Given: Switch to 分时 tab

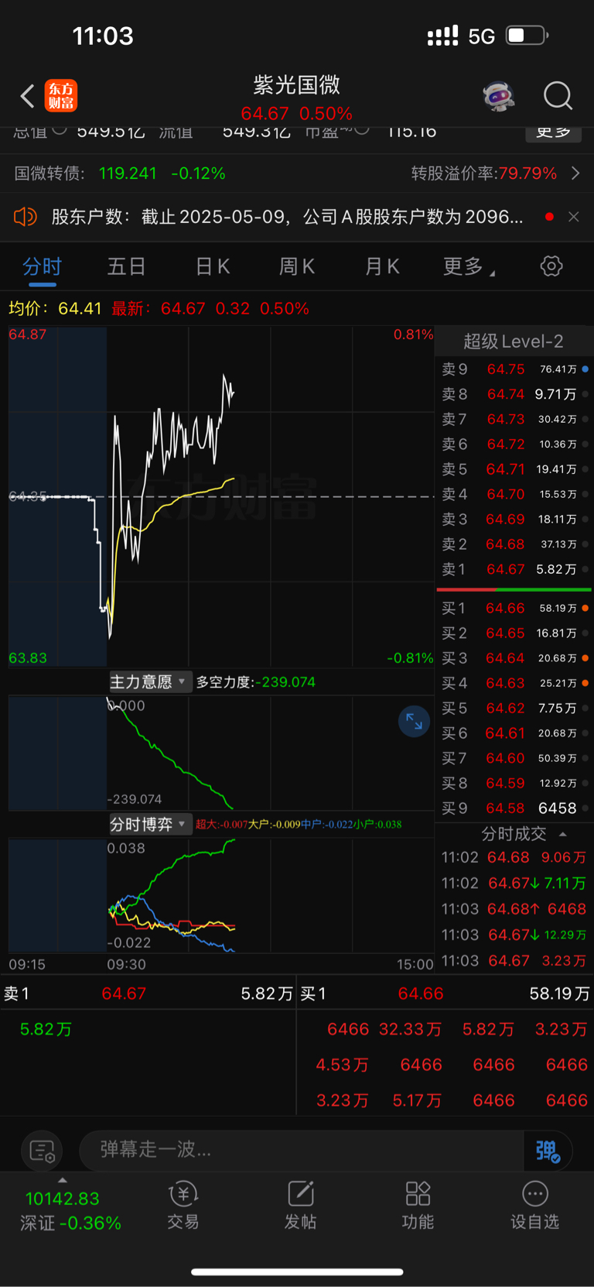Looking at the screenshot, I should pos(42,267).
